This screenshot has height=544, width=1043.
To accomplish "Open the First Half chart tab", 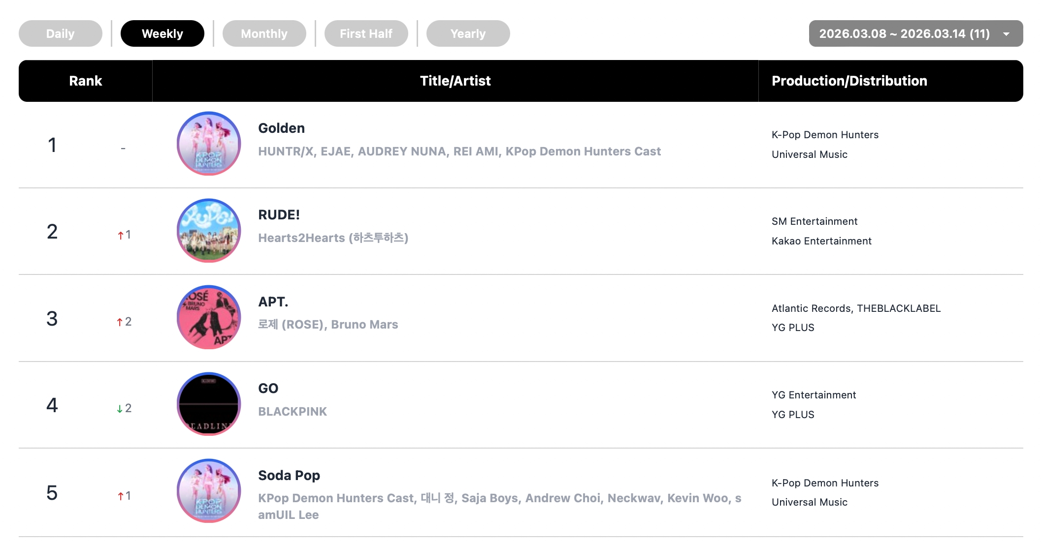I will coord(366,33).
